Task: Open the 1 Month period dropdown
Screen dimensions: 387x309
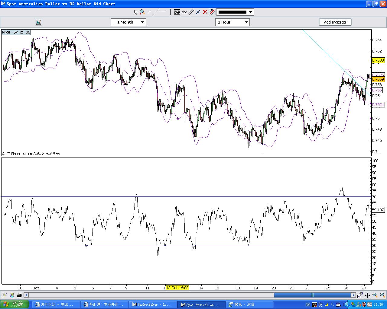Action: pos(128,22)
